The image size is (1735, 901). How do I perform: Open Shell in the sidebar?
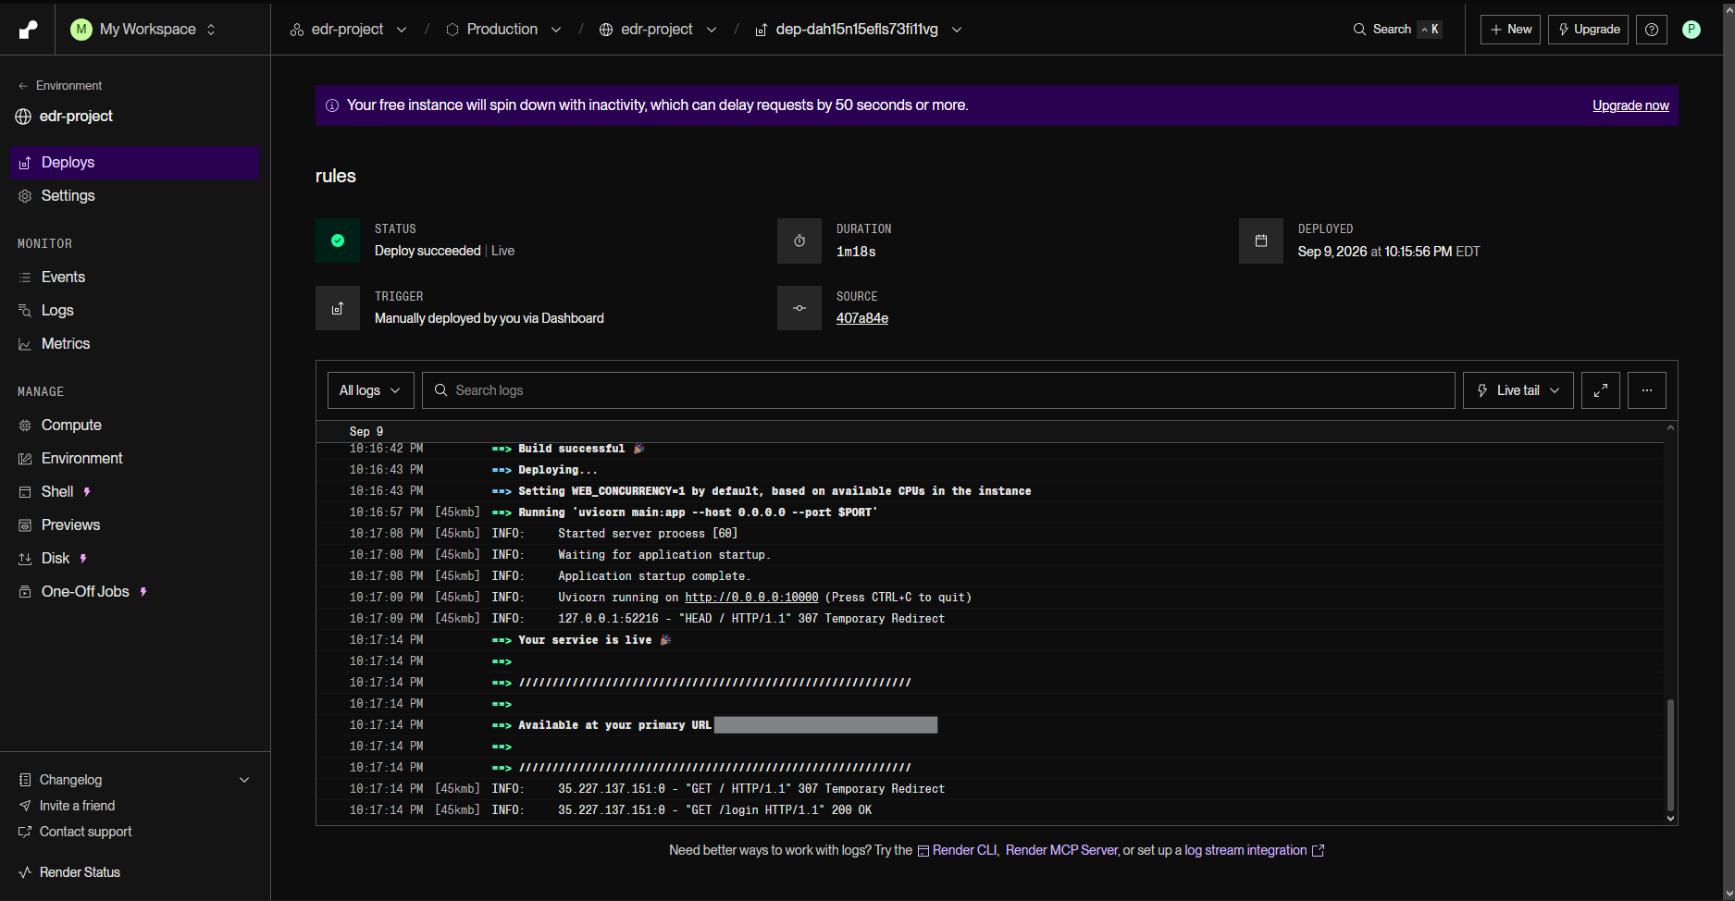point(135,491)
